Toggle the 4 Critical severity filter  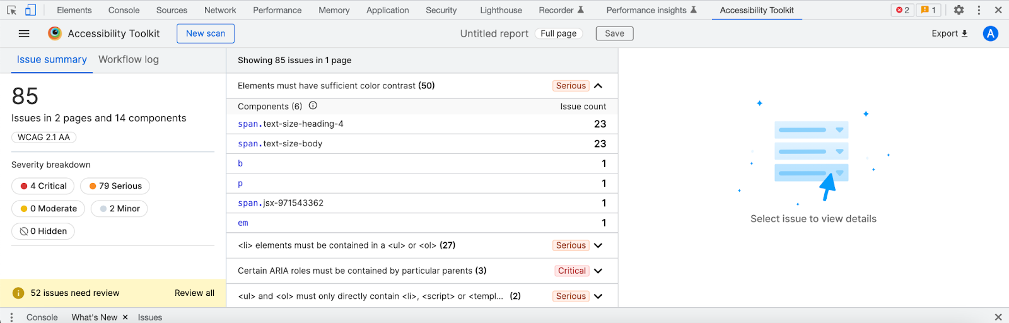click(43, 186)
